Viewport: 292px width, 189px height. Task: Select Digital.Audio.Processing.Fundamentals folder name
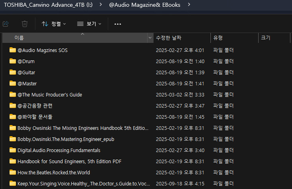click(x=59, y=150)
